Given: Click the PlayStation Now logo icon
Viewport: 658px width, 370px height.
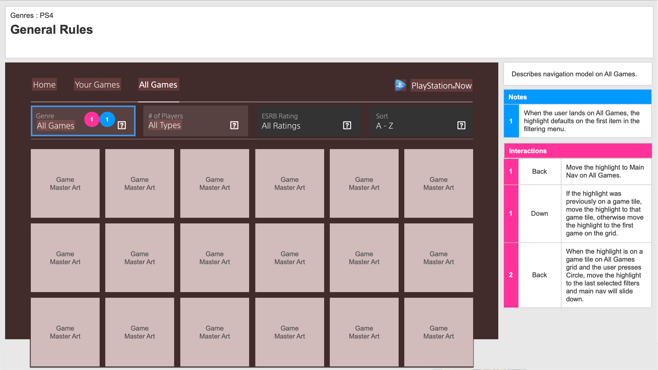Looking at the screenshot, I should 400,85.
